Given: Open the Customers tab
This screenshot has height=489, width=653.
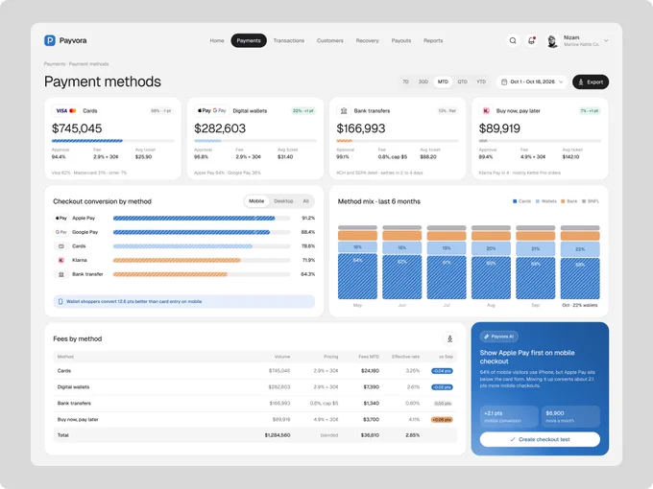Looking at the screenshot, I should click(x=329, y=40).
